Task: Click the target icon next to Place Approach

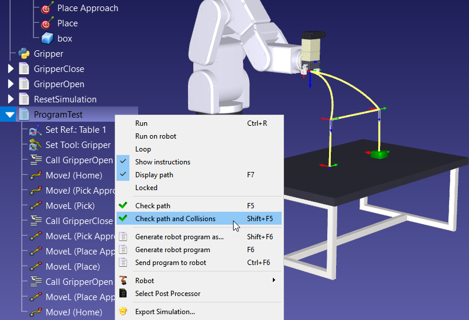Action: point(47,8)
